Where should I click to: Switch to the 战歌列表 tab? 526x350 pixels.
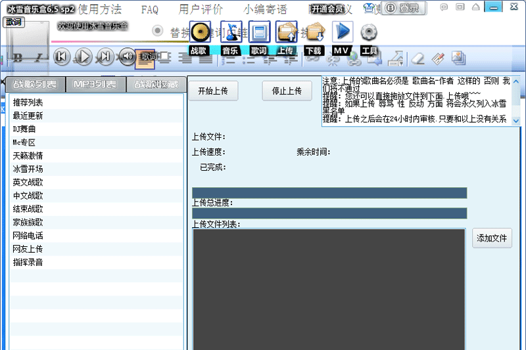pyautogui.click(x=35, y=84)
